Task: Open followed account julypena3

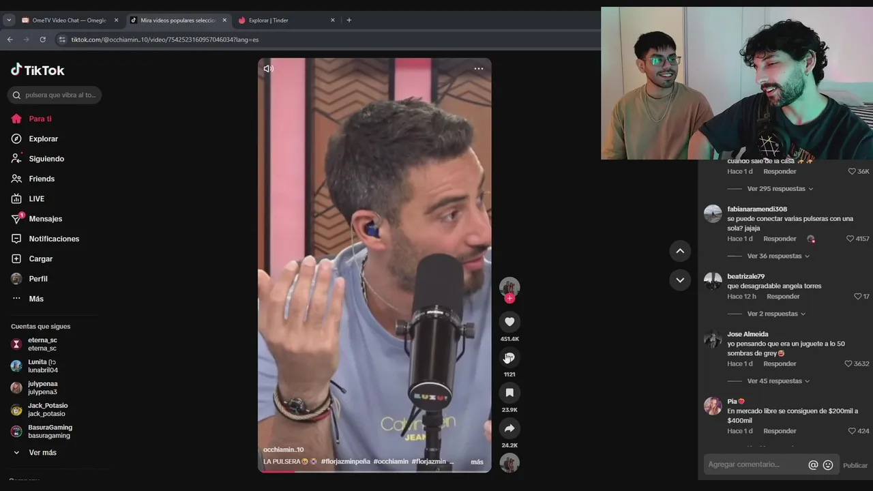Action: point(42,387)
